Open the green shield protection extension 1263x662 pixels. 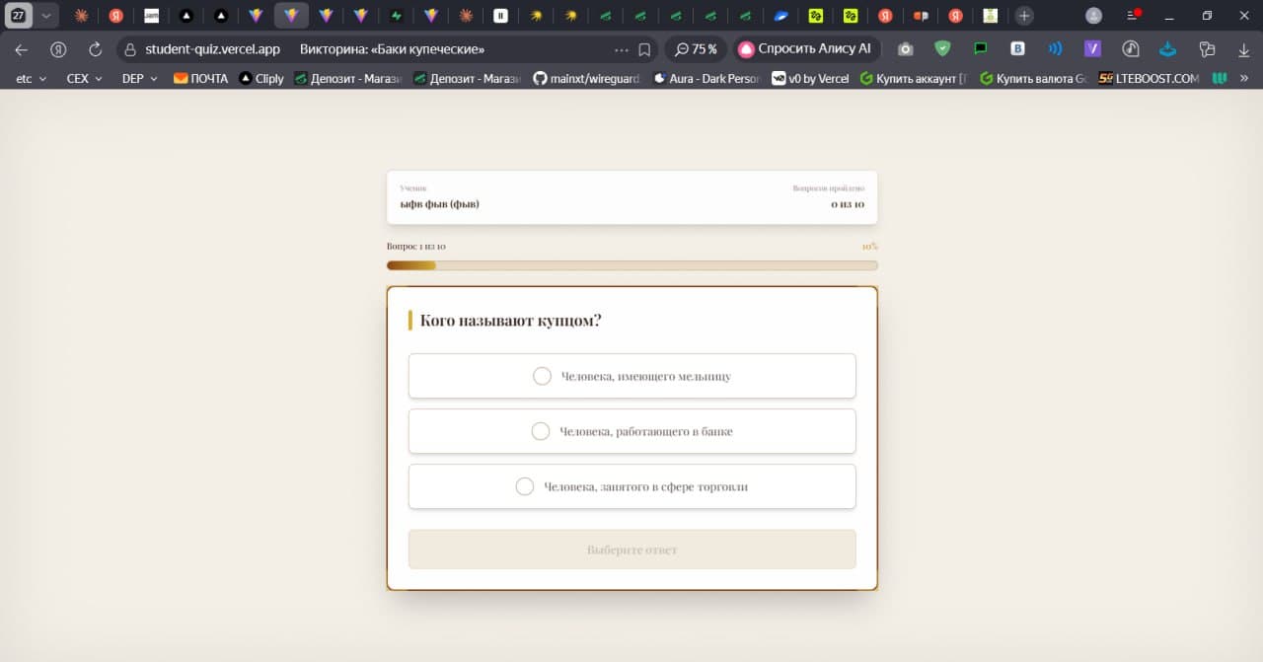pyautogui.click(x=942, y=49)
